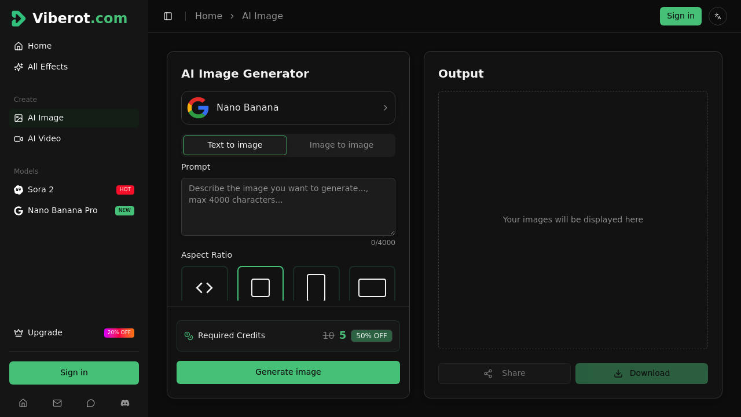This screenshot has height=417, width=741.
Task: Click the Discord icon in the footer
Action: [x=124, y=403]
